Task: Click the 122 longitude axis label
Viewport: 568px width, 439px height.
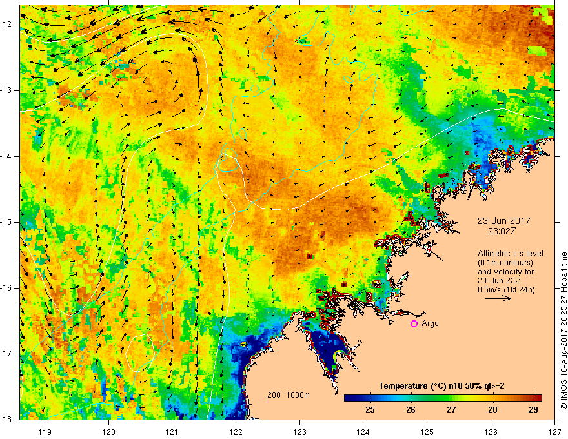Action: [236, 432]
